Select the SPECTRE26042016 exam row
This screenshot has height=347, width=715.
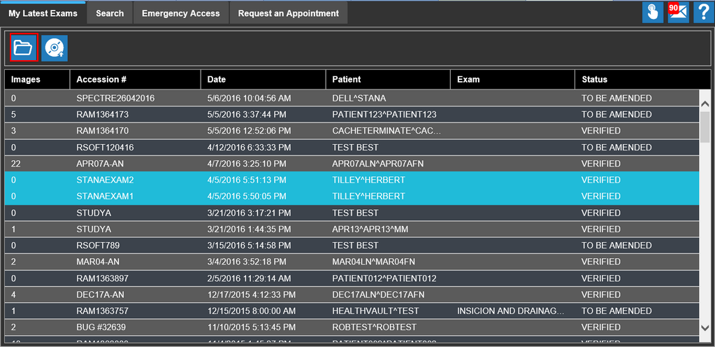pos(115,98)
